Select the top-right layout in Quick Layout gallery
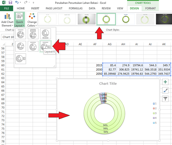This screenshot has height=145, width=172. (x=45, y=34)
